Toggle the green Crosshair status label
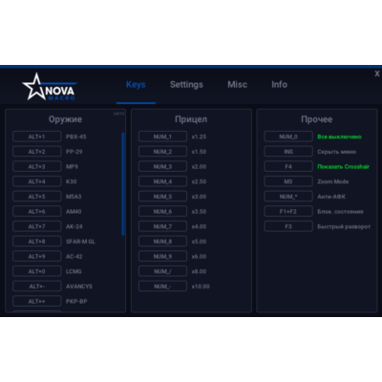This screenshot has height=382, width=382. (x=343, y=166)
